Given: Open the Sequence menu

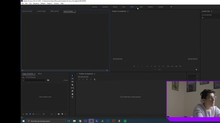Looking at the screenshot, I should click(x=36, y=3).
